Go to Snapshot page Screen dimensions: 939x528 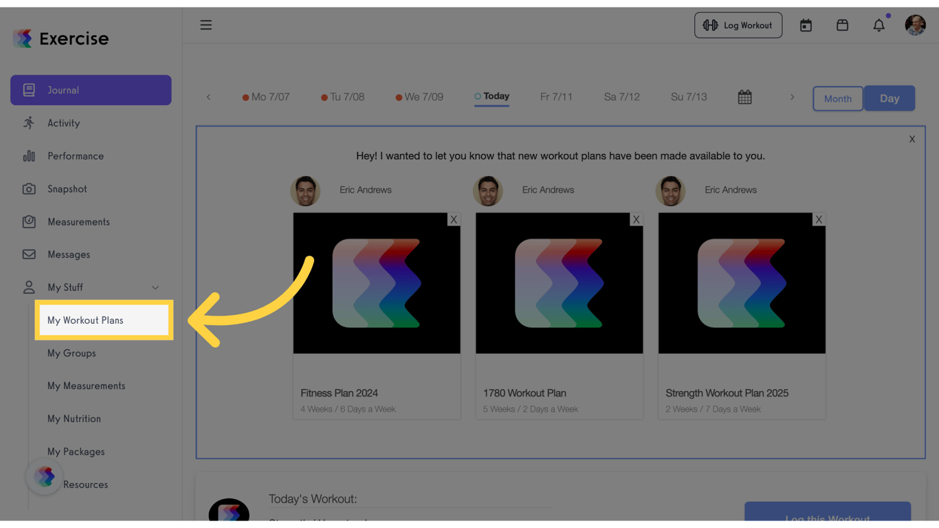pos(67,189)
